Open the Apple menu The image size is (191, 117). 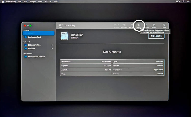[3, 2]
